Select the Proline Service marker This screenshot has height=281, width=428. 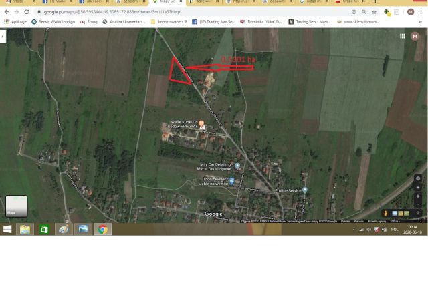tap(305, 190)
